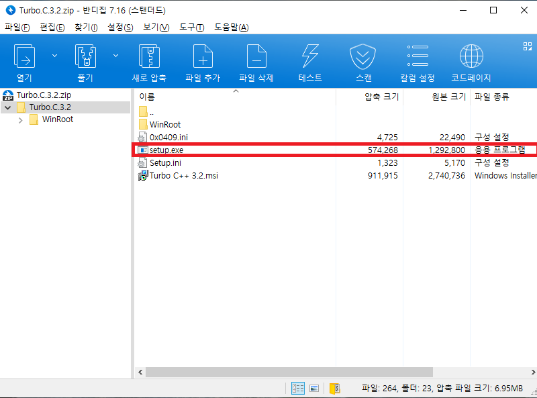
Task: Click the horizontal scrollbar left arrow
Action: click(x=140, y=372)
